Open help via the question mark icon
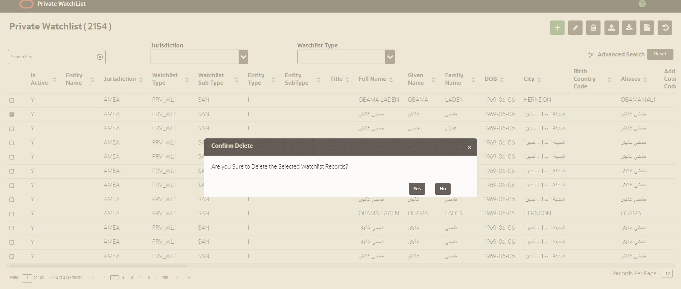This screenshot has width=681, height=289. tap(642, 4)
